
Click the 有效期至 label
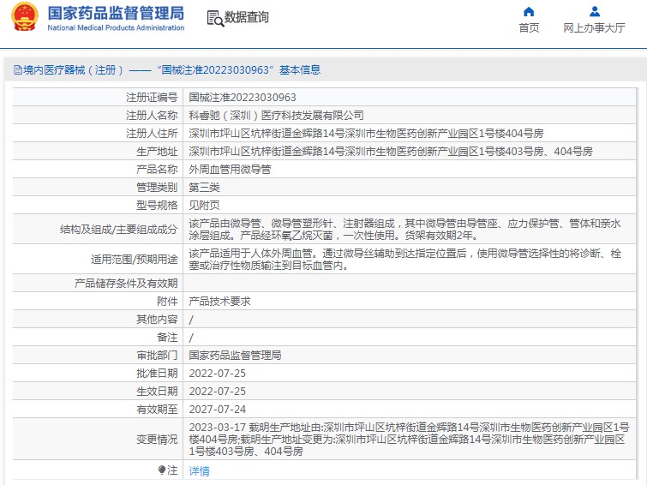(157, 409)
